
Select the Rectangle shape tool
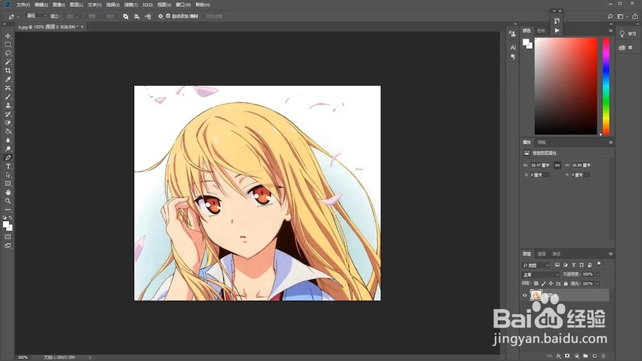pos(8,183)
